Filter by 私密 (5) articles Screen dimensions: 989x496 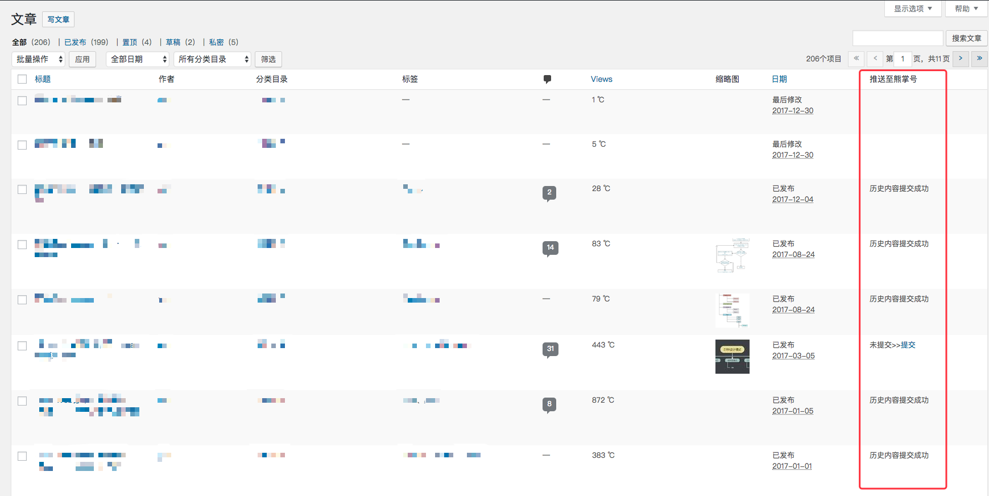pos(224,42)
